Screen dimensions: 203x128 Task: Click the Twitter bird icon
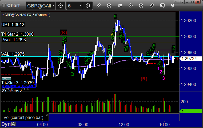tap(172, 6)
